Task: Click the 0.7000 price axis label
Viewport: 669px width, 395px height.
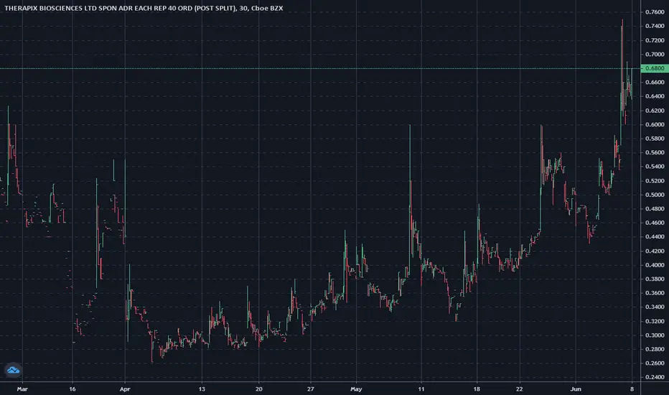Action: click(x=655, y=55)
